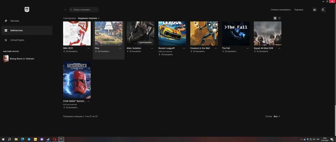Open more options for Creature in the Well
This screenshot has height=142, width=336.
(x=216, y=48)
